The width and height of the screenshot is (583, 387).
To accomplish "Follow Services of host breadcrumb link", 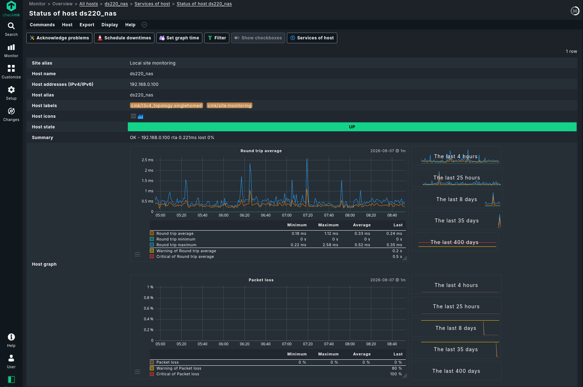I will coord(152,4).
